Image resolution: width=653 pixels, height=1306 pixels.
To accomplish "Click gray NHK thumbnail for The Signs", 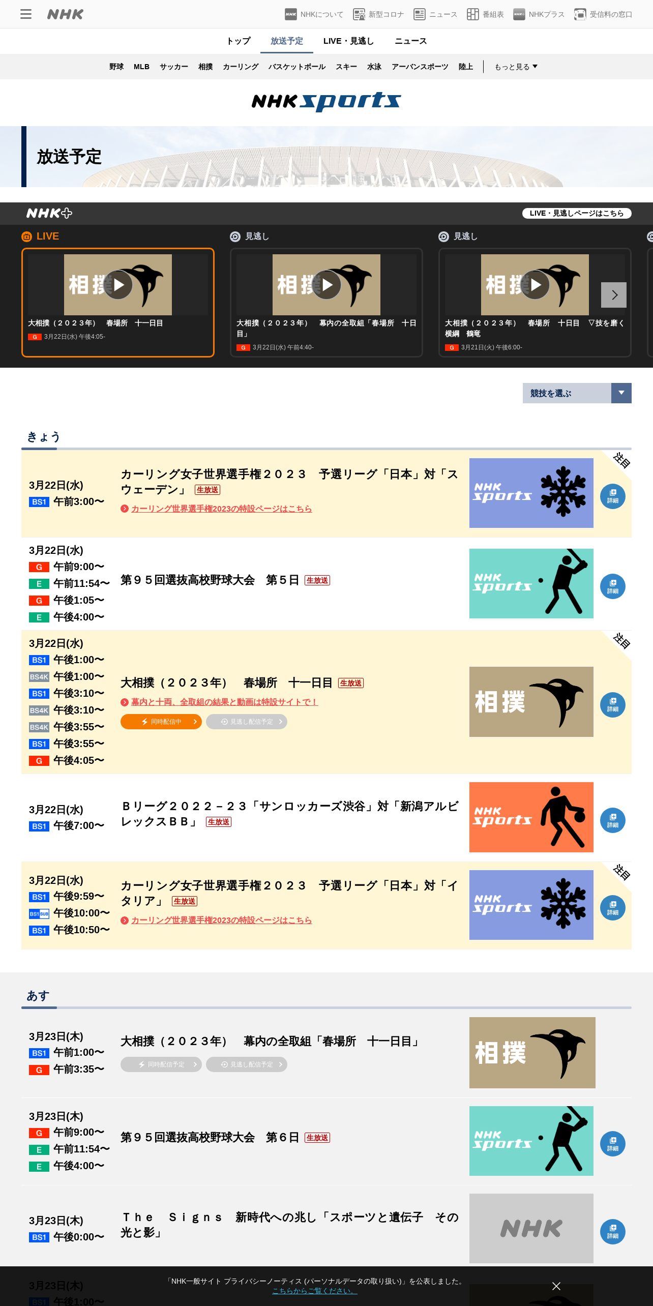I will pyautogui.click(x=531, y=1228).
